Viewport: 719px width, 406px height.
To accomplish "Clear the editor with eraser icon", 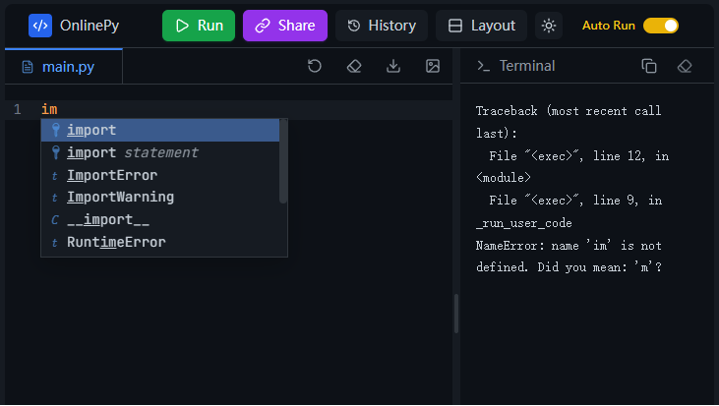I will coord(354,66).
